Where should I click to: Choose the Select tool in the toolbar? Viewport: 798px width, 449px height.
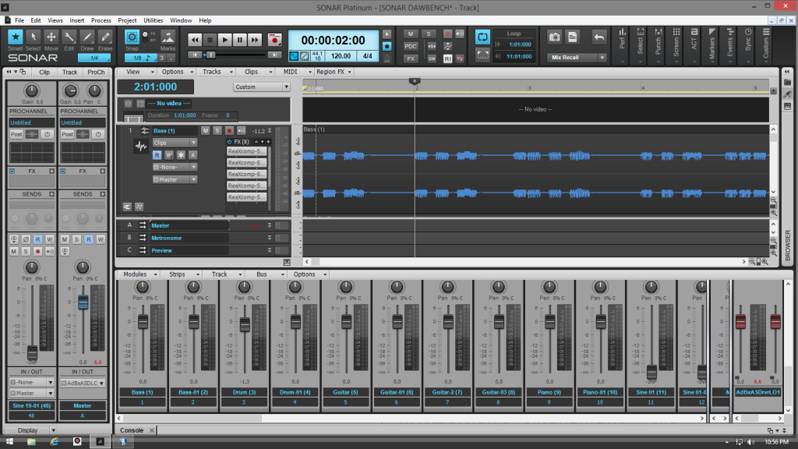point(33,37)
